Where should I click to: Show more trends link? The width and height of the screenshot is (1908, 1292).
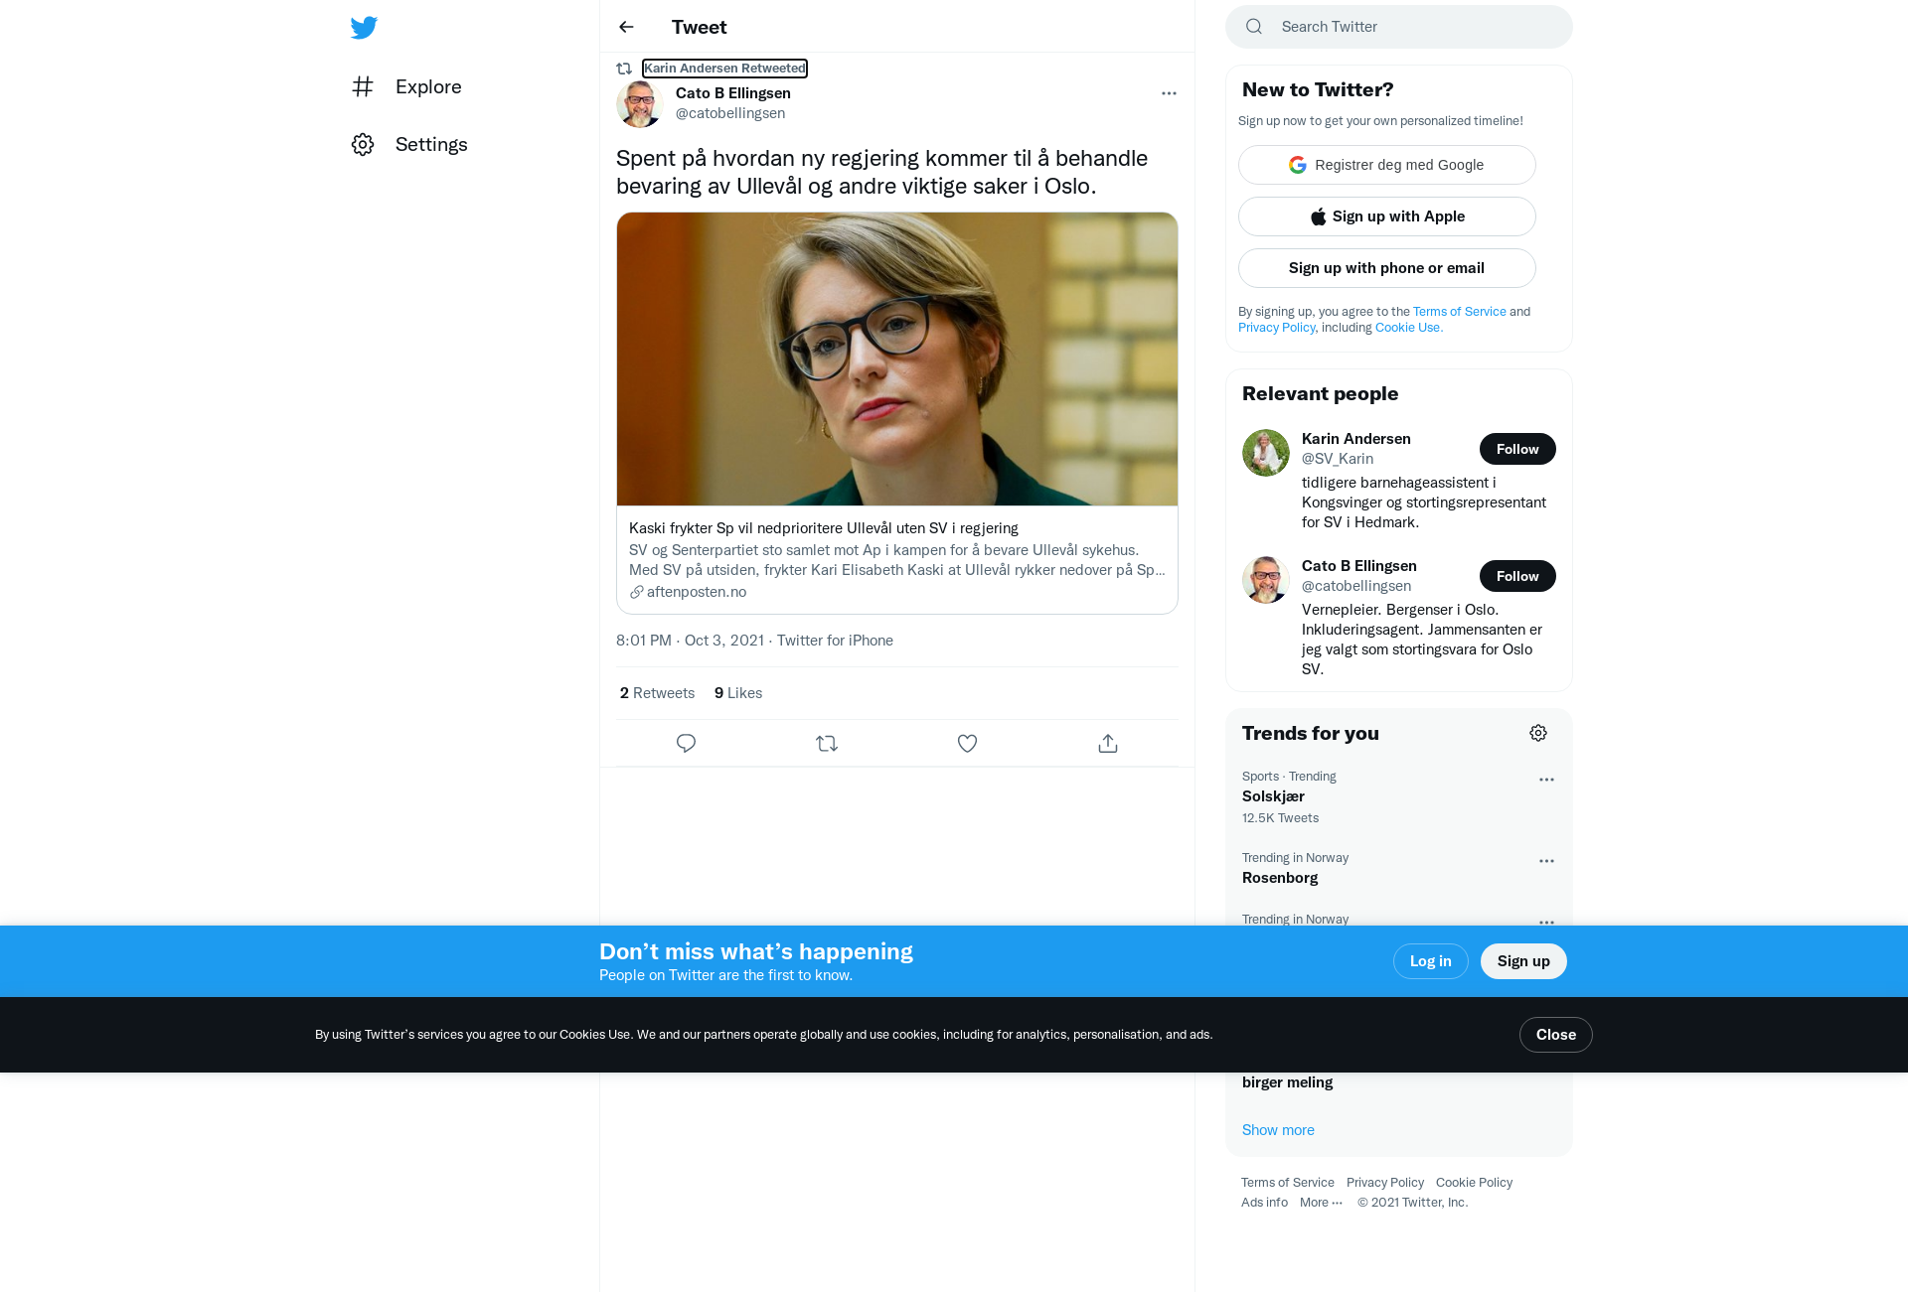point(1278,1130)
